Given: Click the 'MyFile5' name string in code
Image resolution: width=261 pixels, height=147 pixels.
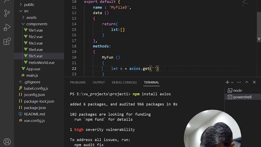Looking at the screenshot, I should (119, 7).
